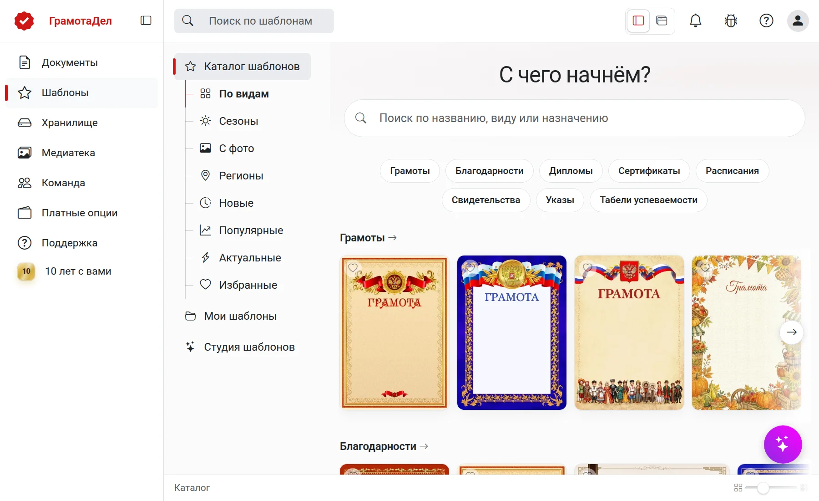Open the Команда section
This screenshot has width=819, height=501.
click(81, 183)
